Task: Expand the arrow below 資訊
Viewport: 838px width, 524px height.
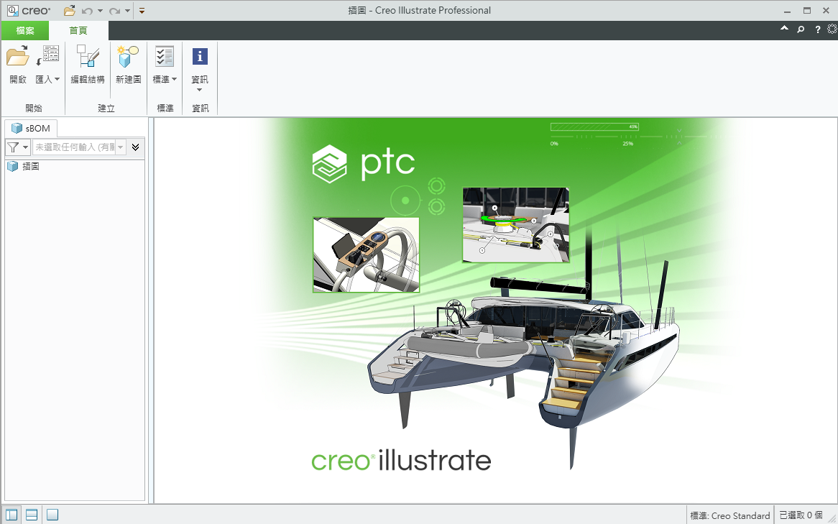Action: click(x=199, y=90)
